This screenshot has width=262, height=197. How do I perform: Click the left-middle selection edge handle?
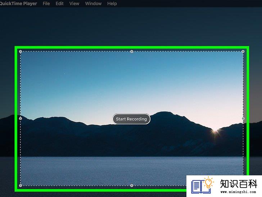(21, 118)
